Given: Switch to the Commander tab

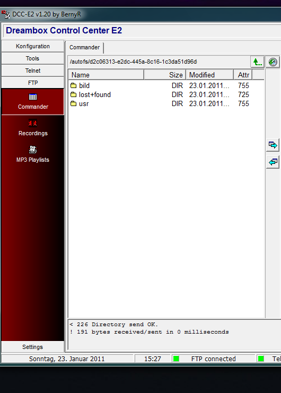Looking at the screenshot, I should tap(84, 47).
